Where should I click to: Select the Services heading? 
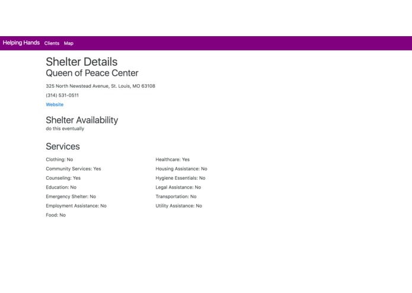[63, 146]
